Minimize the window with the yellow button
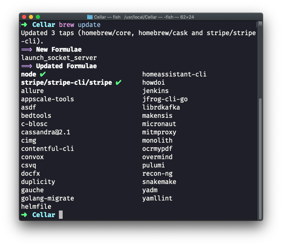 click(31, 17)
